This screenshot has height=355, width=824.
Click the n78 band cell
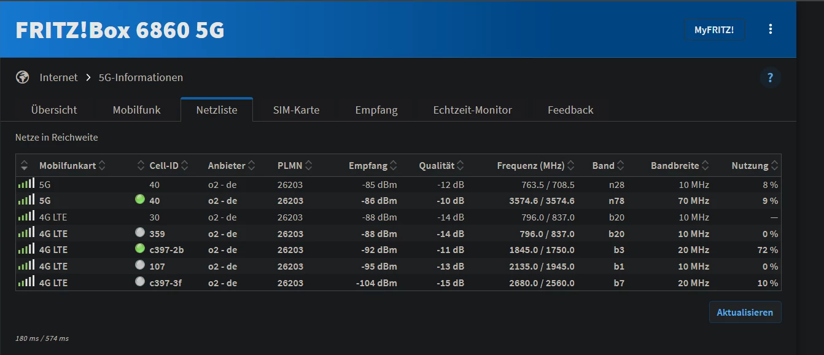click(x=616, y=200)
